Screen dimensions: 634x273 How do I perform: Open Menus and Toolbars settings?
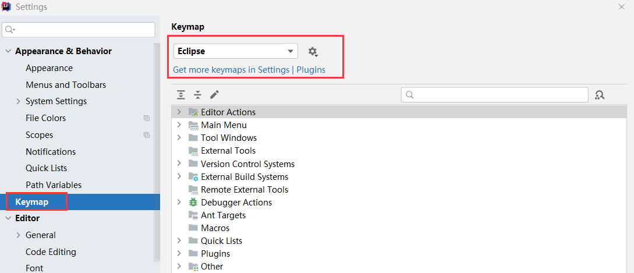point(66,85)
